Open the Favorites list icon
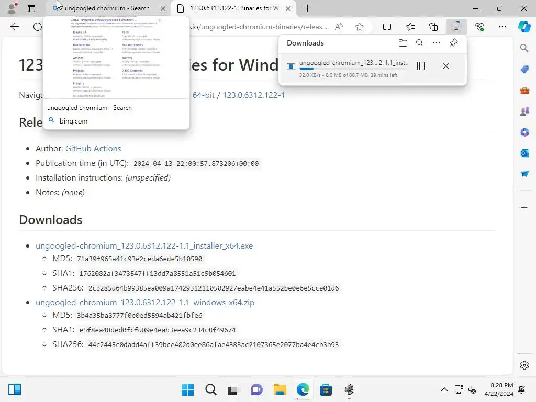The width and height of the screenshot is (536, 402). point(410,27)
